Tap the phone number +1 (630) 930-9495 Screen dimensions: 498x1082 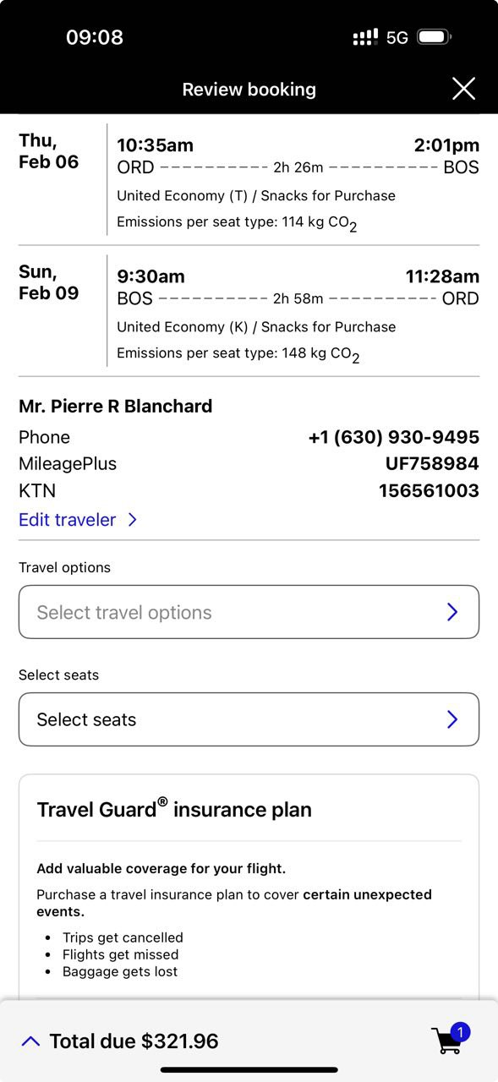tap(394, 437)
